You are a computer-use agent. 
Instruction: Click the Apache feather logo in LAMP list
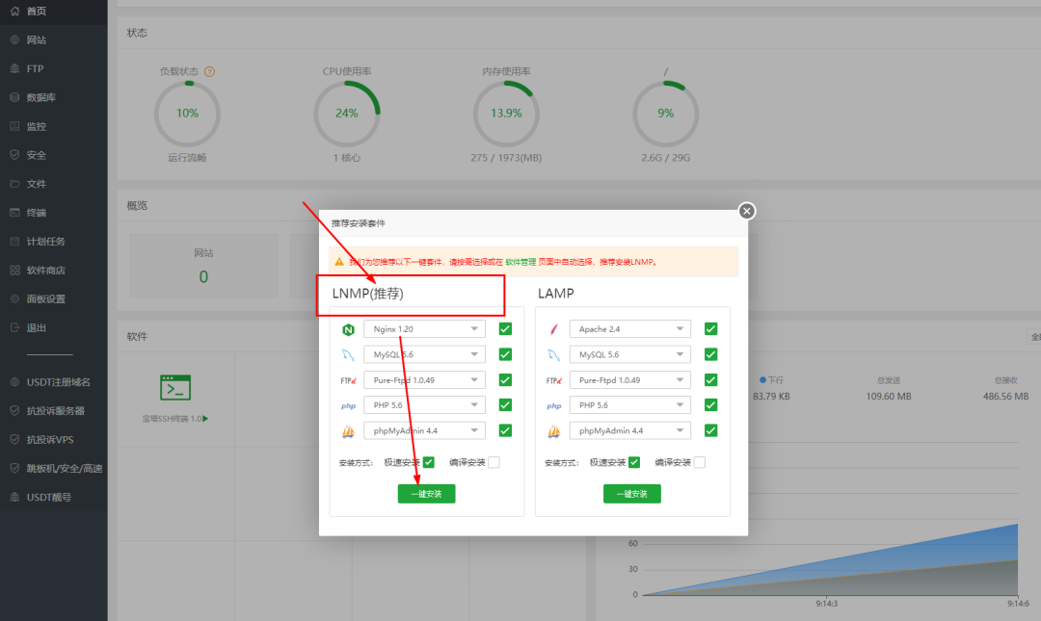(x=553, y=329)
